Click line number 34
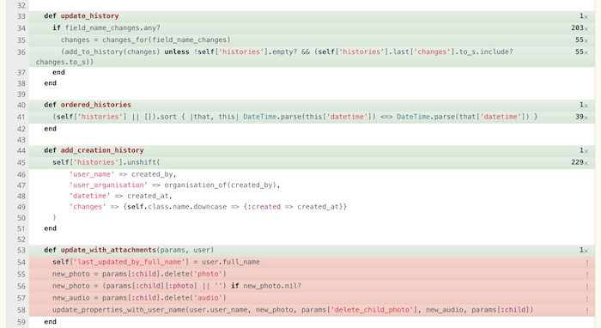601x328 pixels. click(x=21, y=28)
